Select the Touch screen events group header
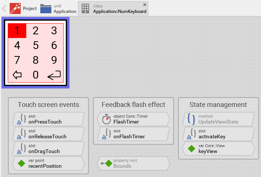The width and height of the screenshot is (261, 177). [x=48, y=105]
